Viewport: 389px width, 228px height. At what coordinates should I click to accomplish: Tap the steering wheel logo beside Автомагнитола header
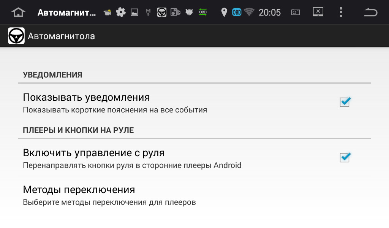[16, 36]
